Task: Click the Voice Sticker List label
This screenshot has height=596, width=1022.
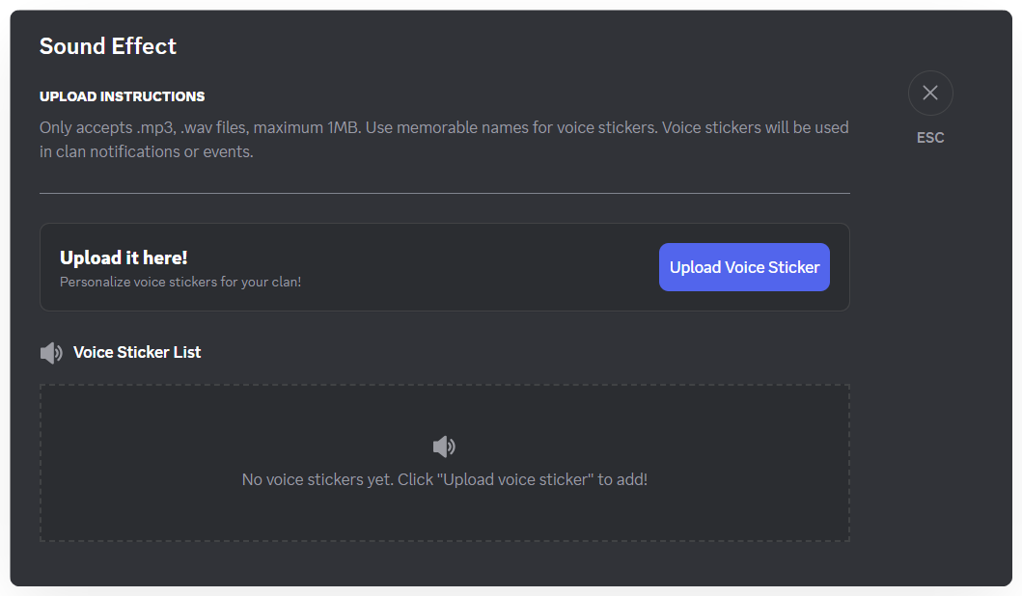Action: [137, 352]
